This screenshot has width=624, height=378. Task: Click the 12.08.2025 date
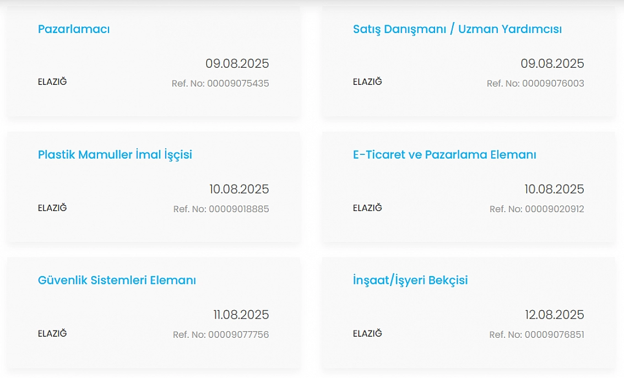(x=554, y=315)
